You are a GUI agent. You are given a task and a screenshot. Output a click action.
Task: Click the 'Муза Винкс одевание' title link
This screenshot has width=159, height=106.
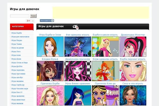[x=78, y=83]
